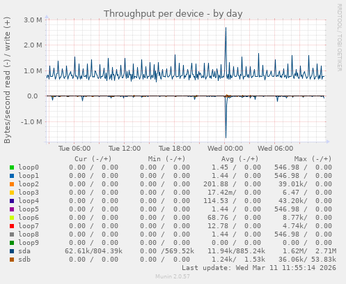The width and height of the screenshot is (346, 284).
Task: Select the loop5 legend label
Action: 29,209
